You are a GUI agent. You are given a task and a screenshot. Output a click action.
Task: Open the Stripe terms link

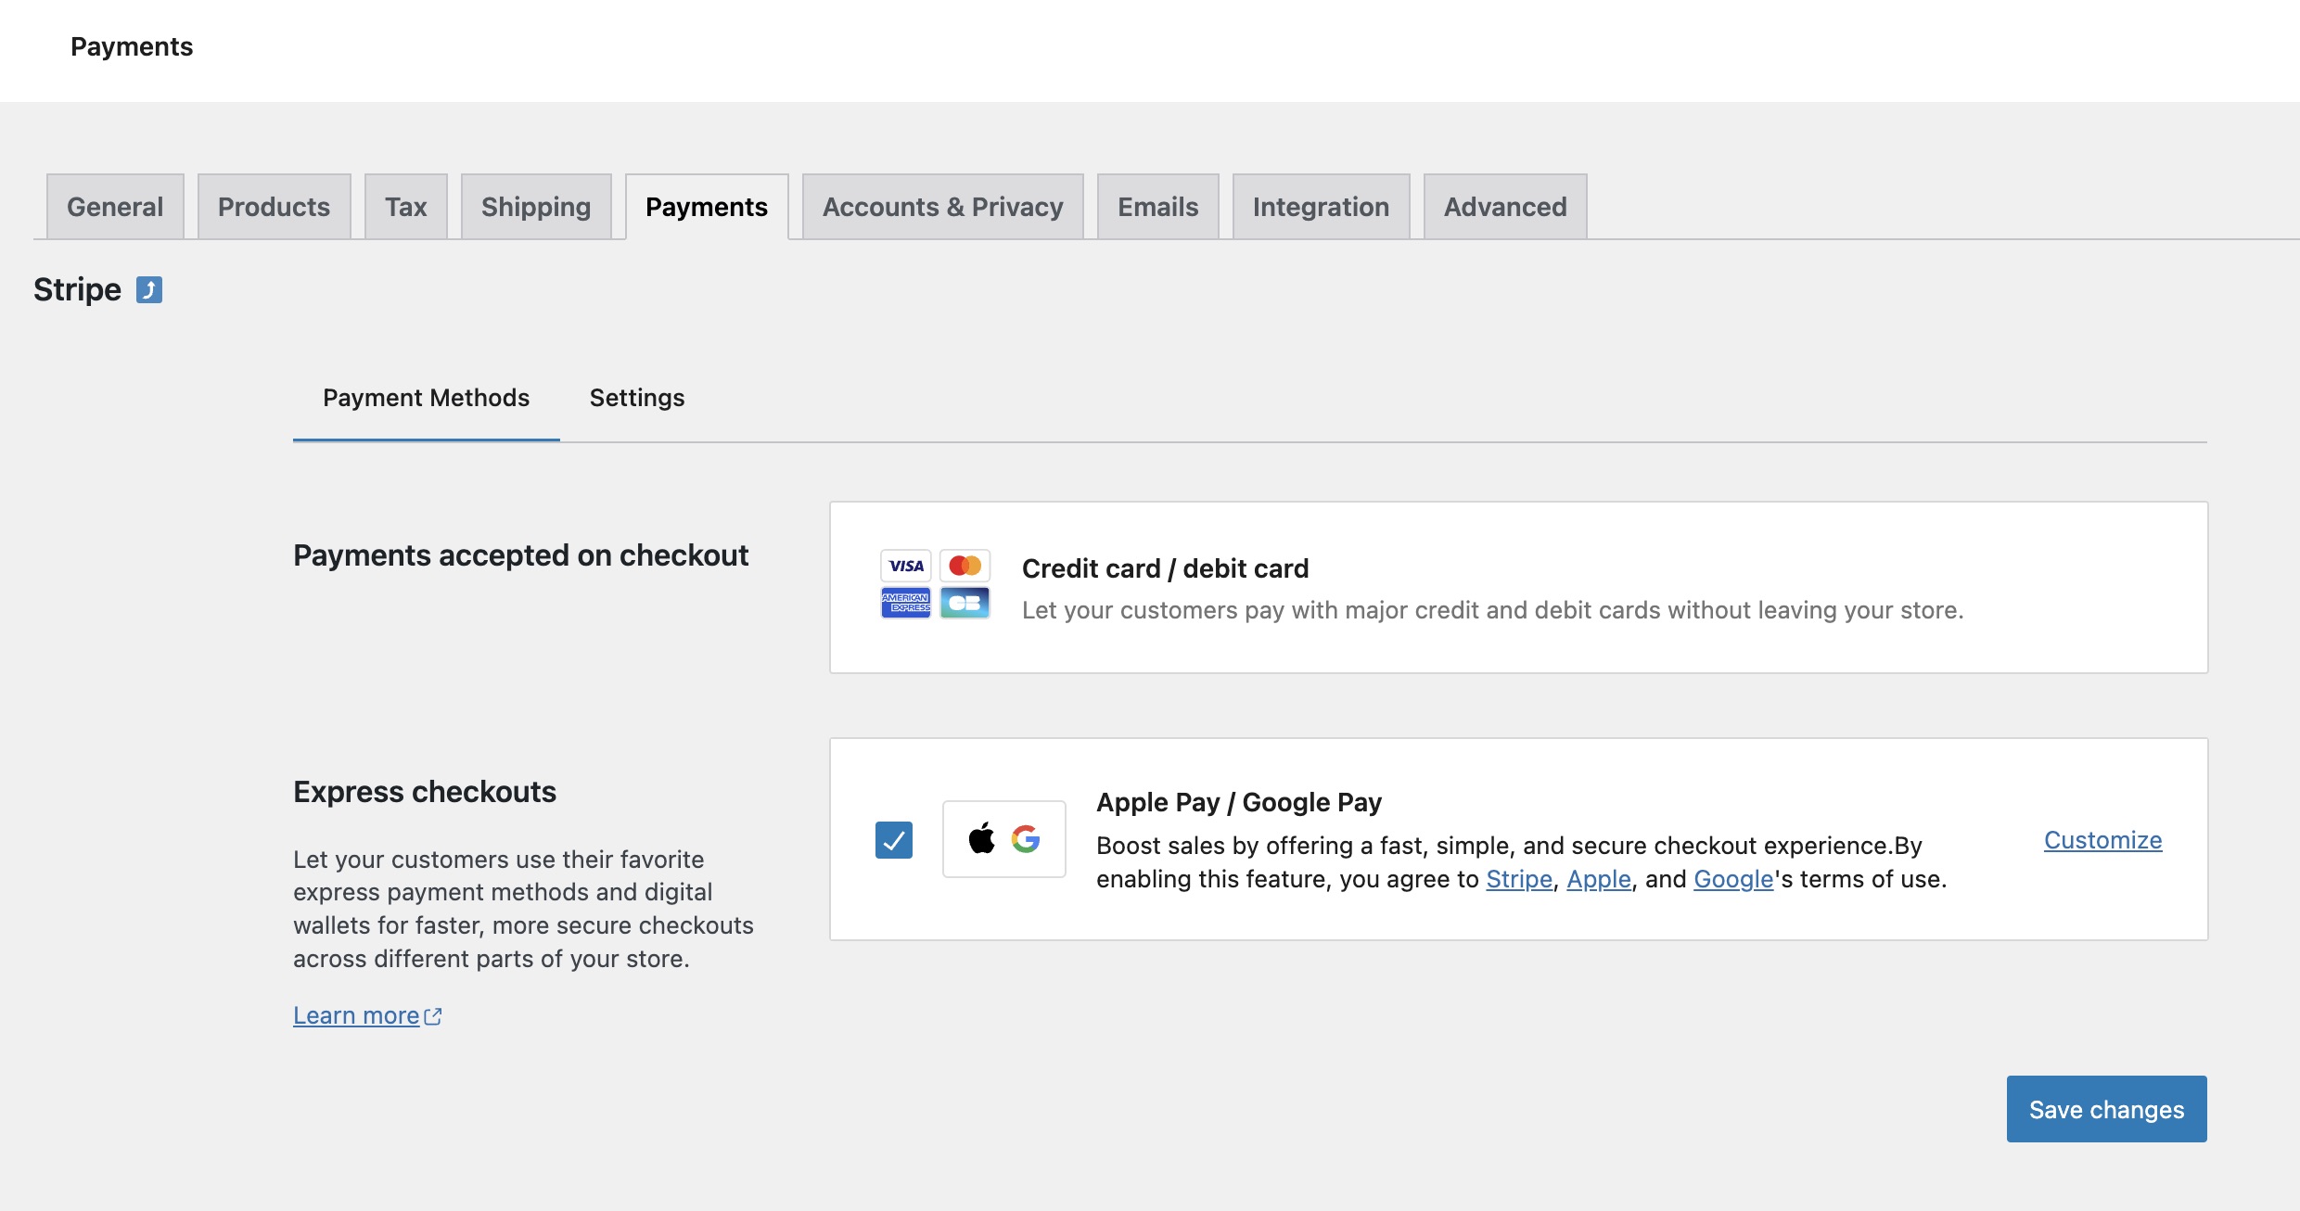tap(1518, 879)
